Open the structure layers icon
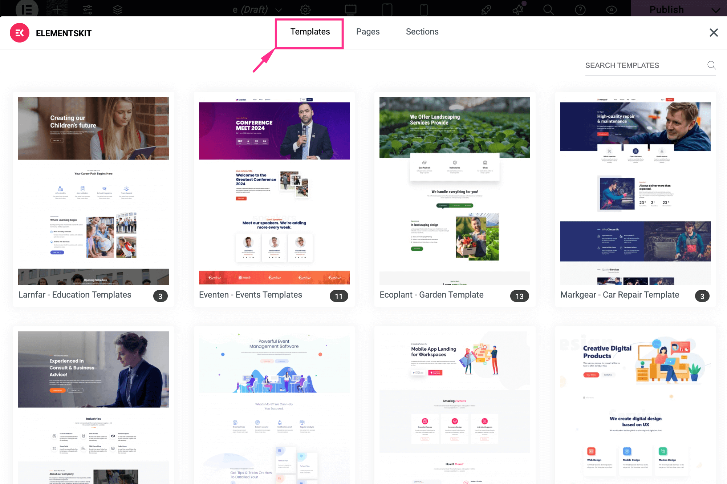 click(117, 9)
